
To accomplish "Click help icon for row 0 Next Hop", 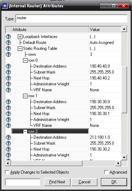I will pyautogui.click(x=8, y=78).
